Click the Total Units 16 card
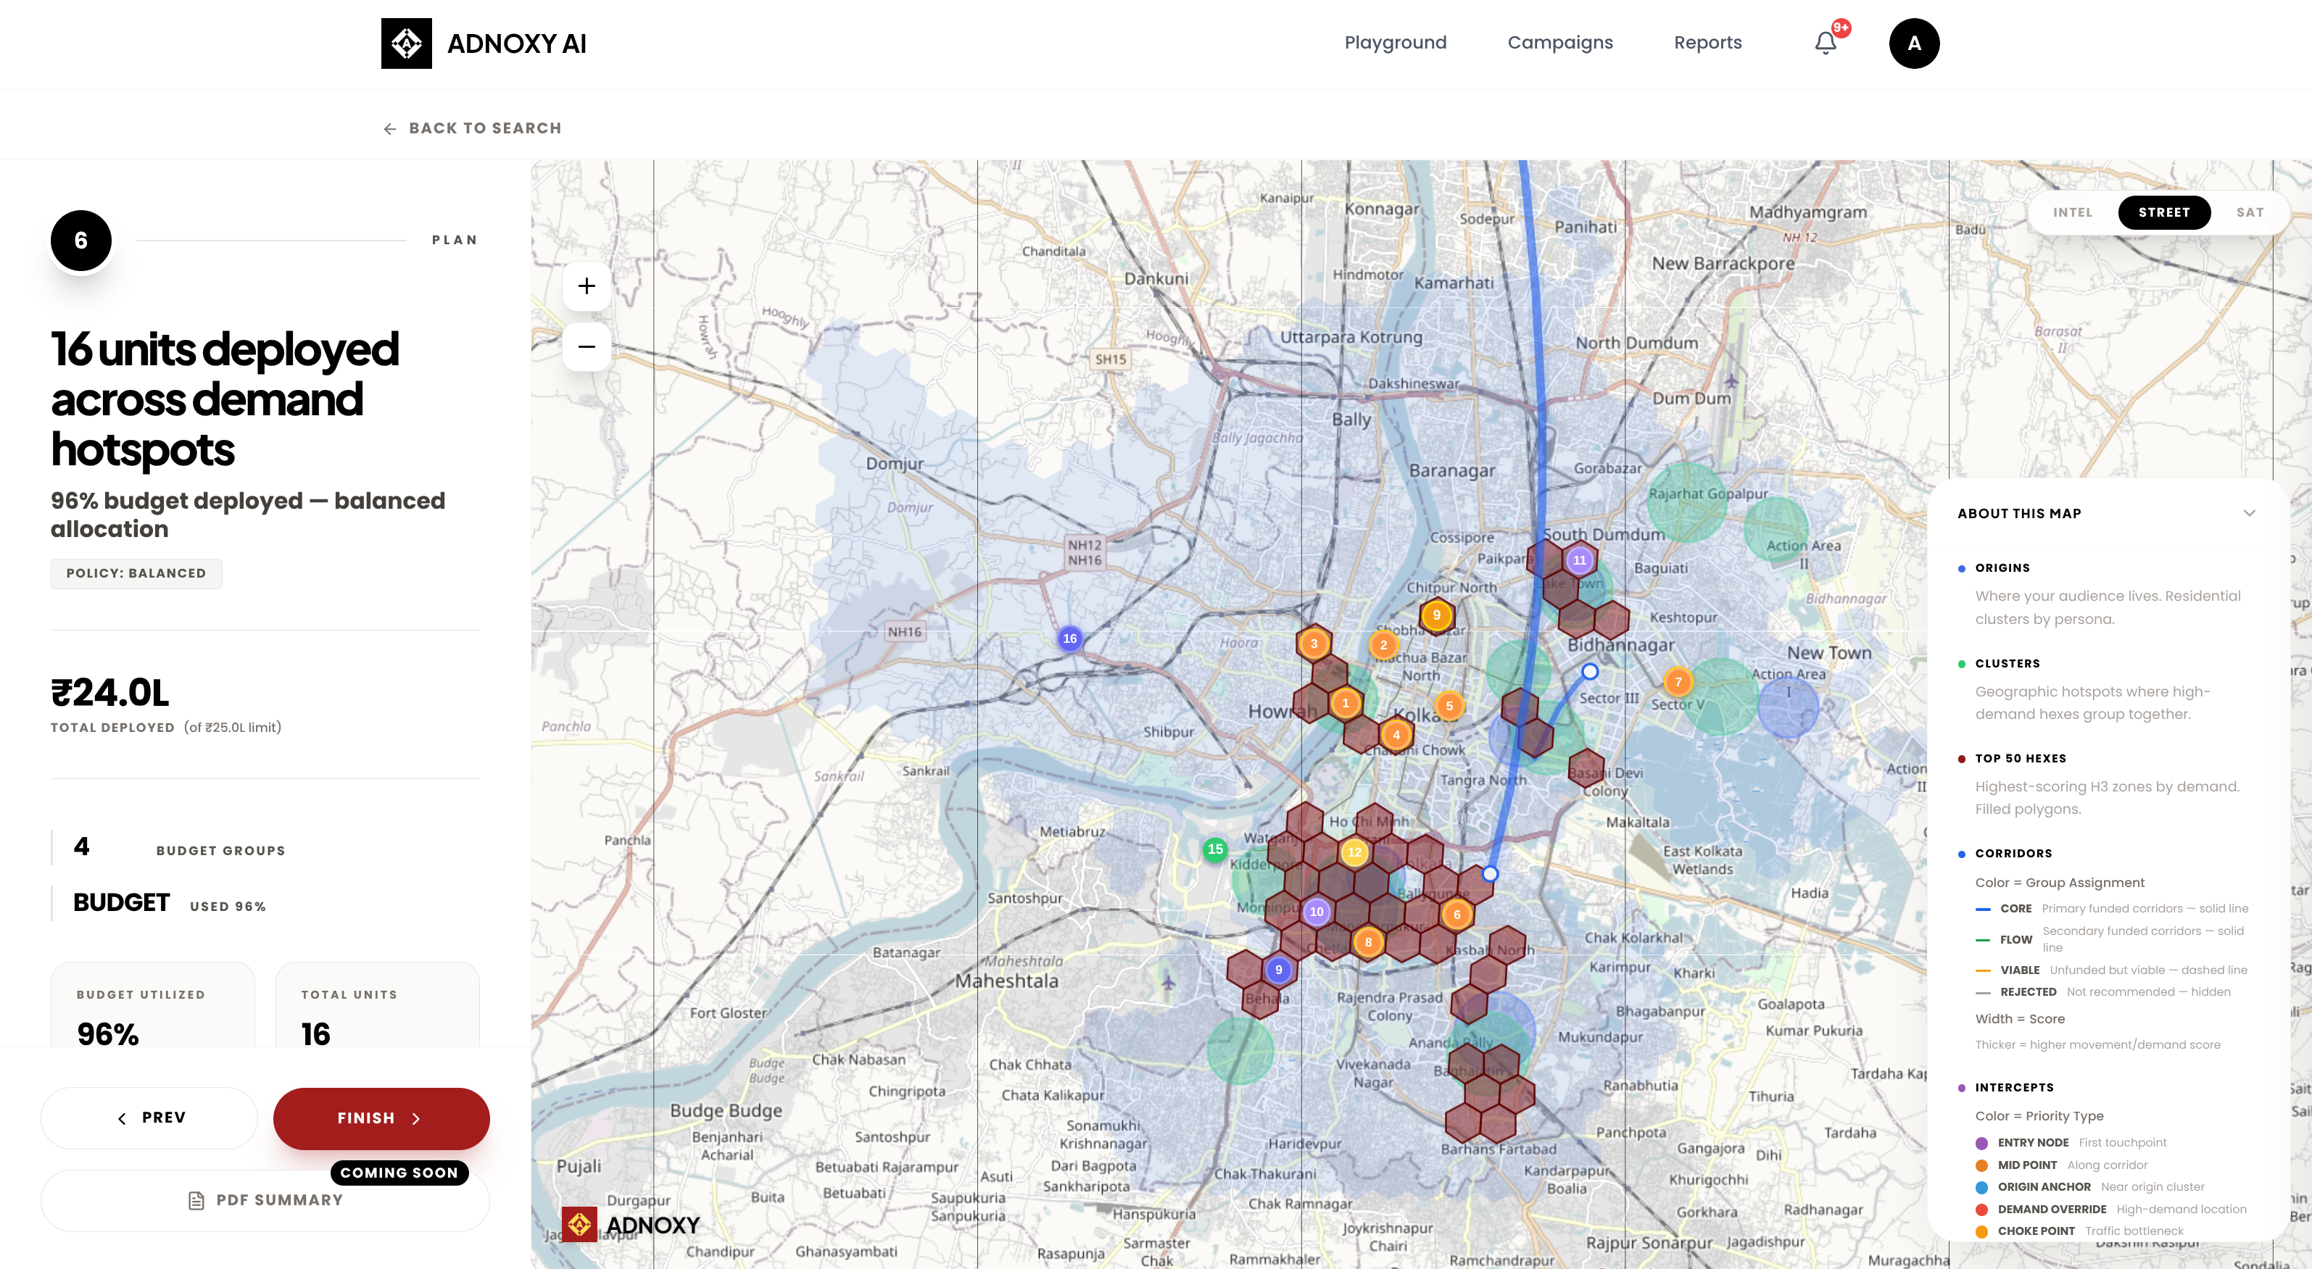2312x1269 pixels. click(377, 1005)
